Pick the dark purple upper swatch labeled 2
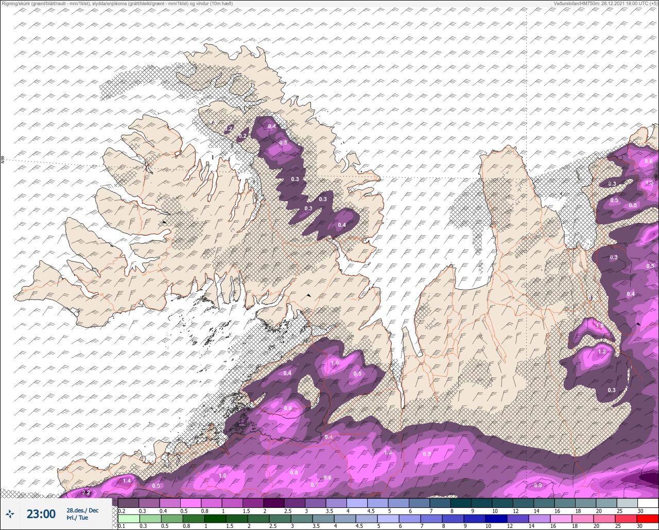Image resolution: width=659 pixels, height=530 pixels. [x=274, y=503]
